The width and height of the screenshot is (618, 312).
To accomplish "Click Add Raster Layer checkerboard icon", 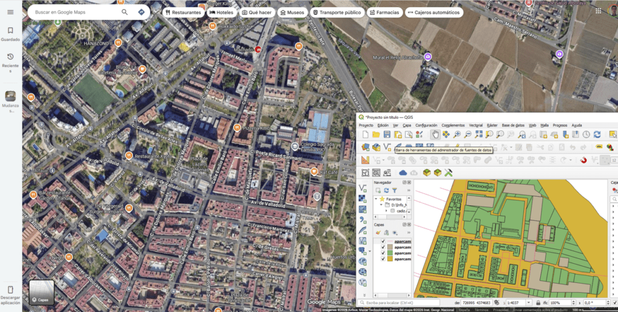I will pyautogui.click(x=363, y=198).
